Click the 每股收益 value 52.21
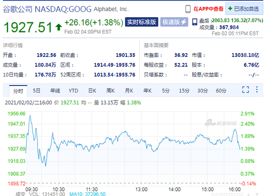The image size is (271, 196). coord(181,65)
